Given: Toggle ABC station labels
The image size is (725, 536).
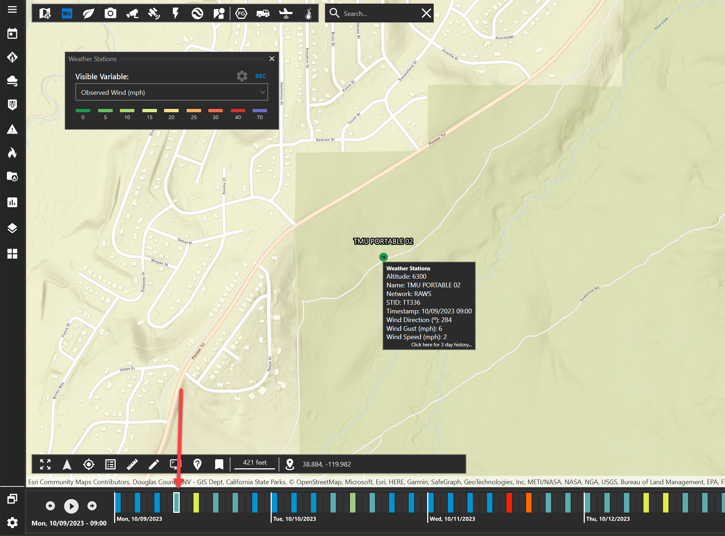Looking at the screenshot, I should pyautogui.click(x=261, y=76).
